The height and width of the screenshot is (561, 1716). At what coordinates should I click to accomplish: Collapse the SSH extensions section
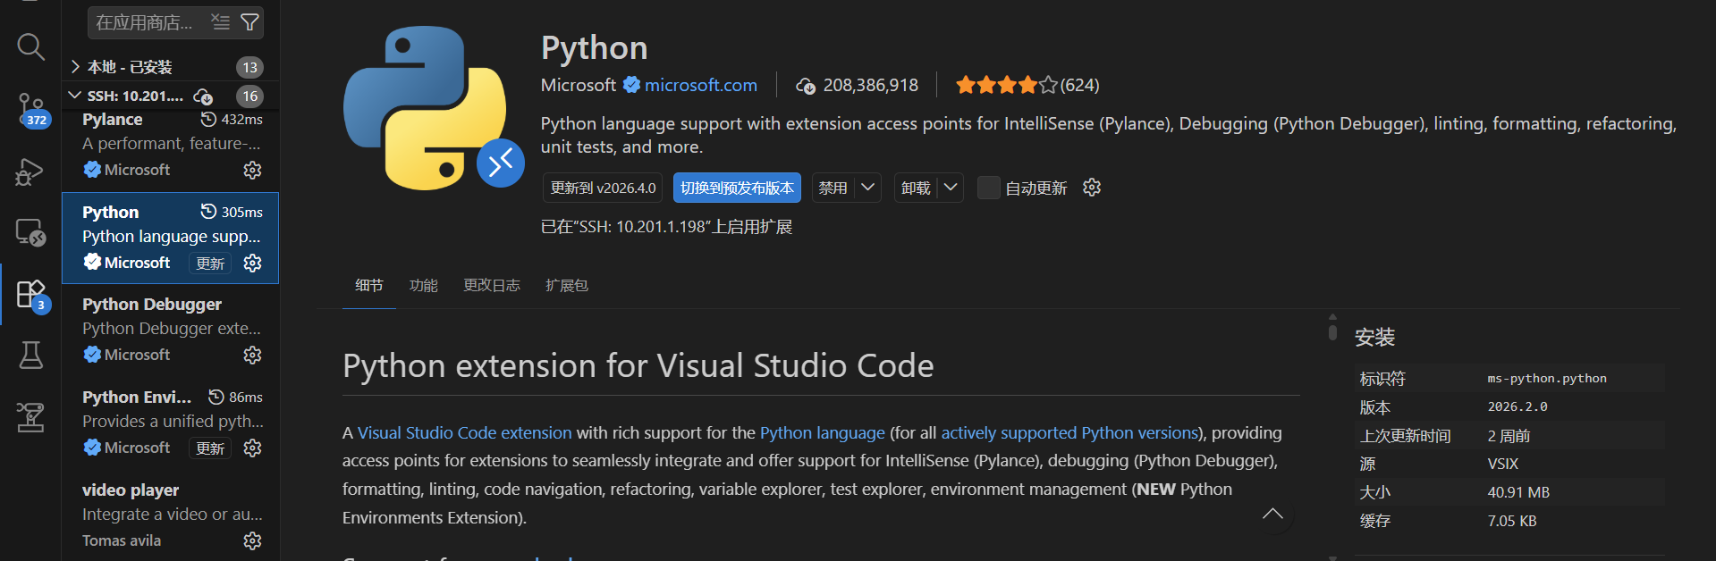point(76,96)
